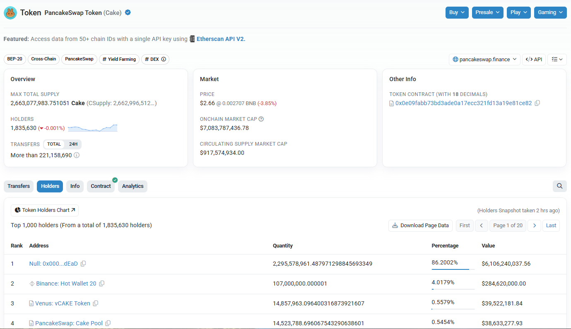Open the Etherscan API V2 link
Image resolution: width=571 pixels, height=329 pixels.
(221, 39)
